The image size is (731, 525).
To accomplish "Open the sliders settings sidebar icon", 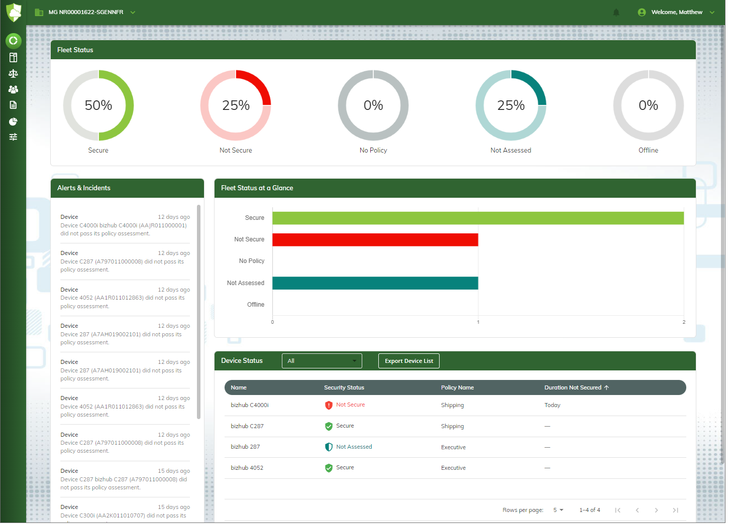I will click(14, 137).
